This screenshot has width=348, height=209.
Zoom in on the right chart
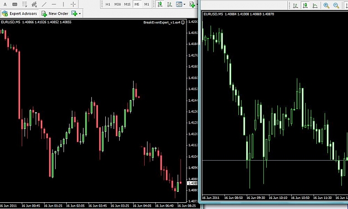[x=326, y=6]
